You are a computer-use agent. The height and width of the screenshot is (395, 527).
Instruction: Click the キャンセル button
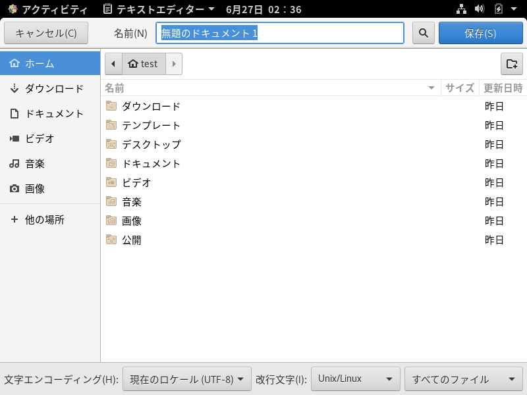click(x=46, y=33)
